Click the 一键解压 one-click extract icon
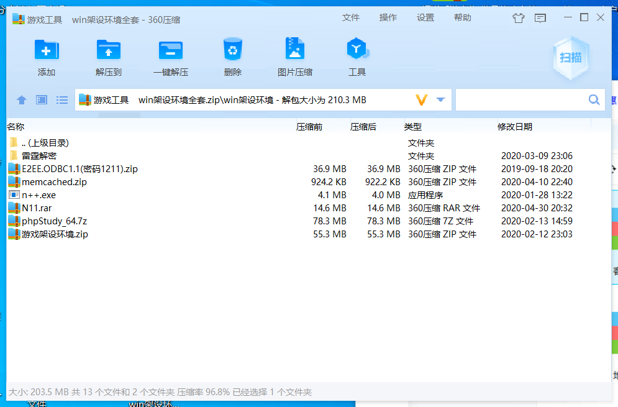 click(171, 50)
